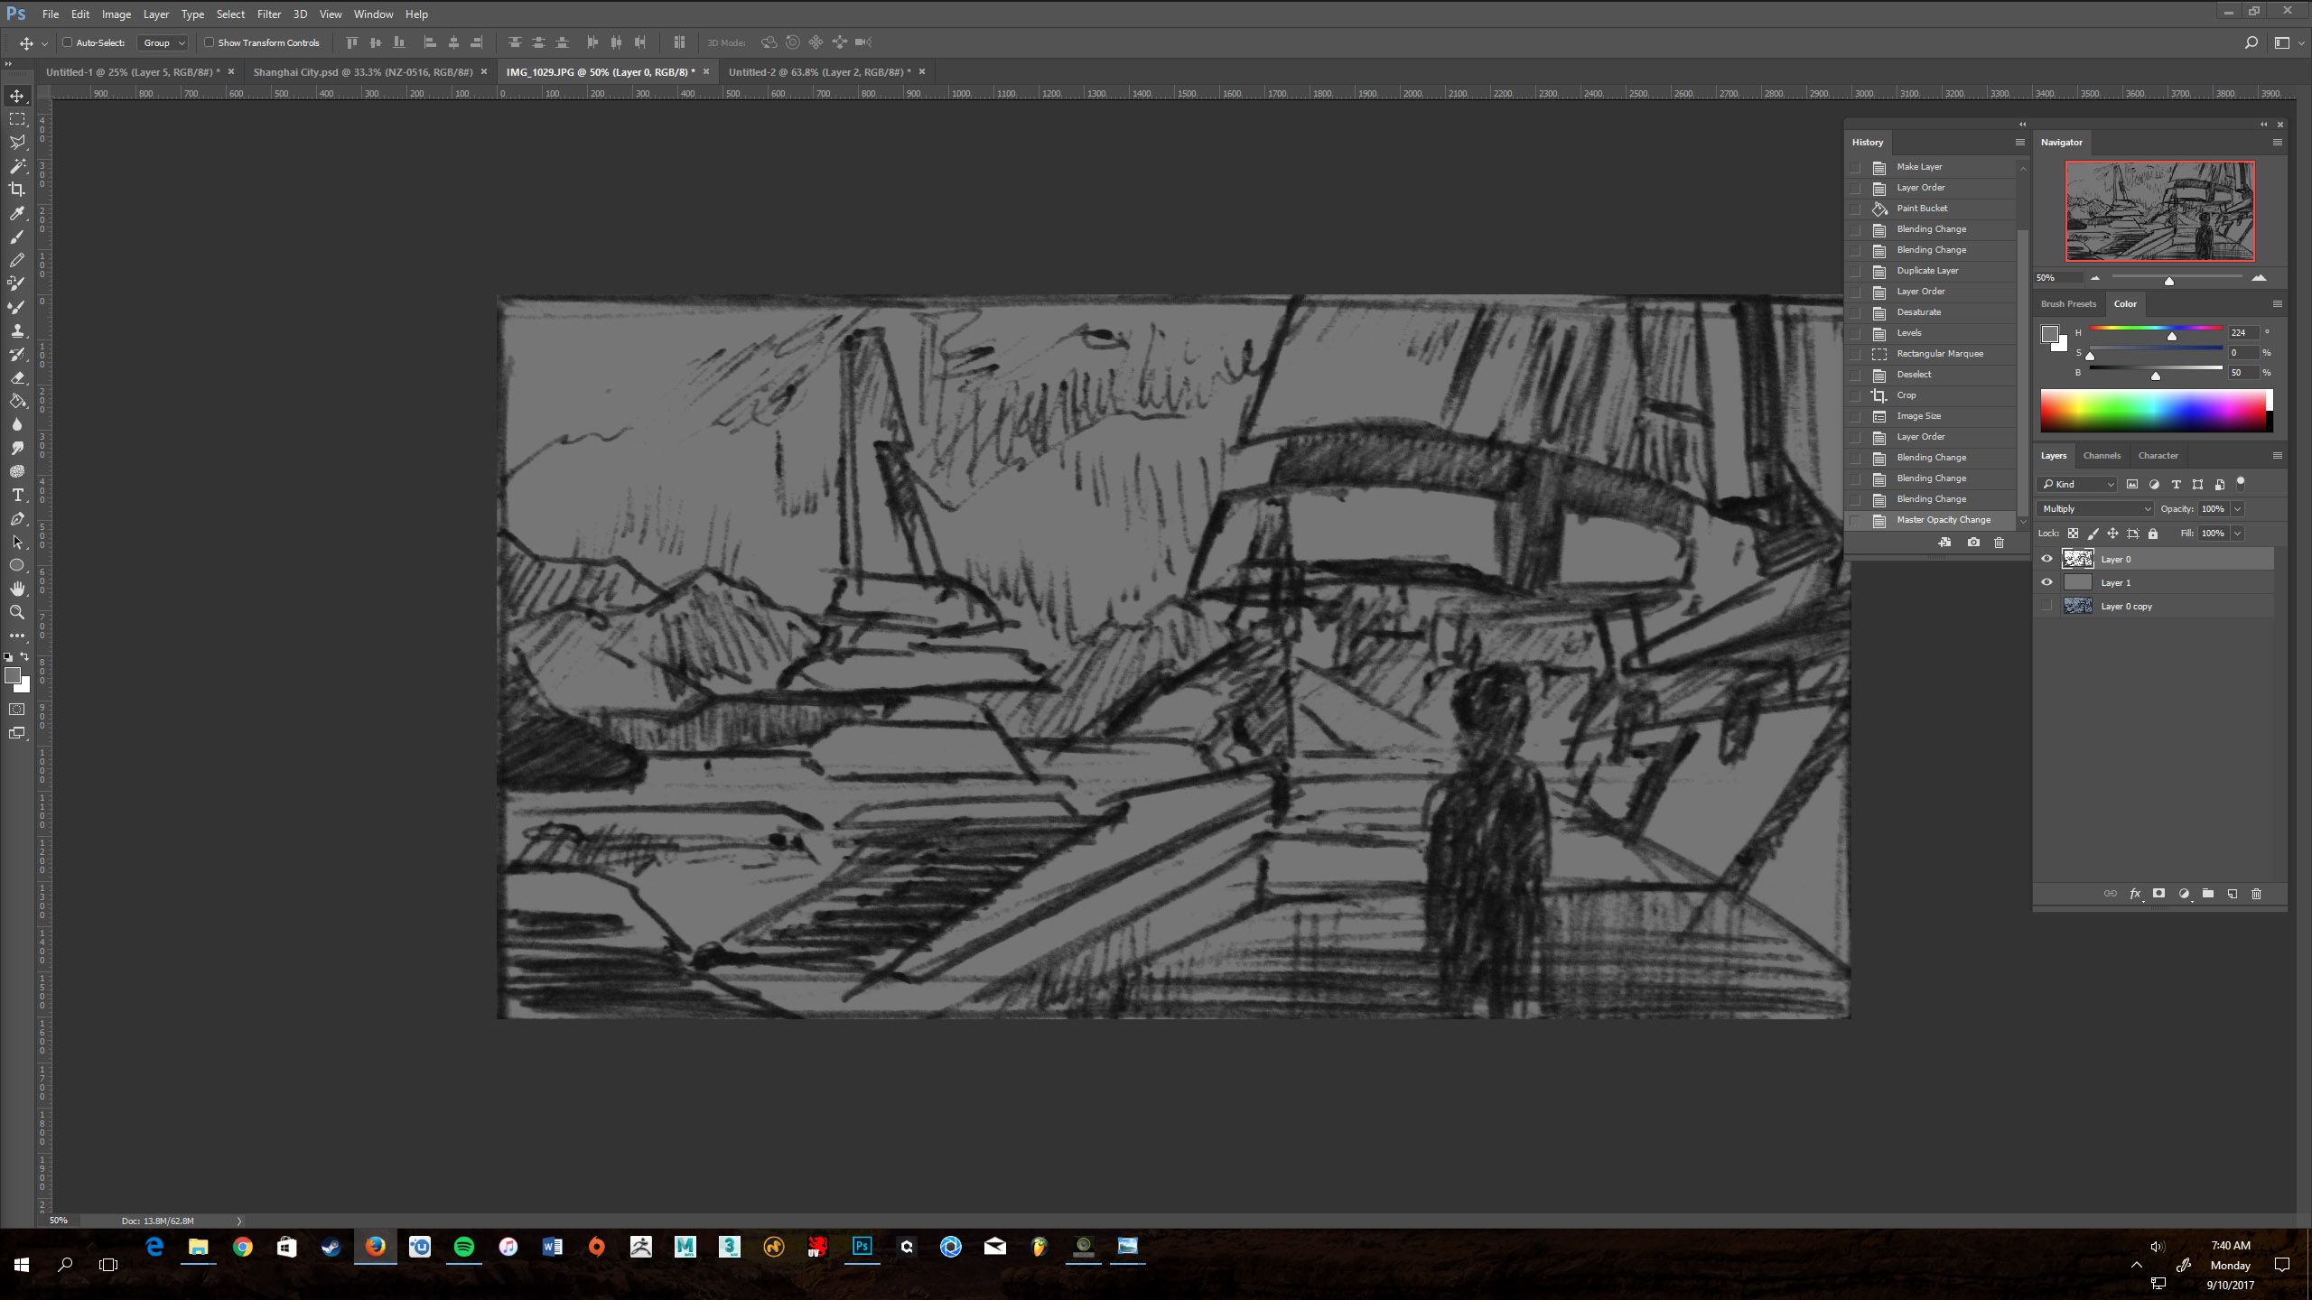Open the Multiply blend mode dropdown
Viewport: 2312px width, 1300px height.
2096,509
